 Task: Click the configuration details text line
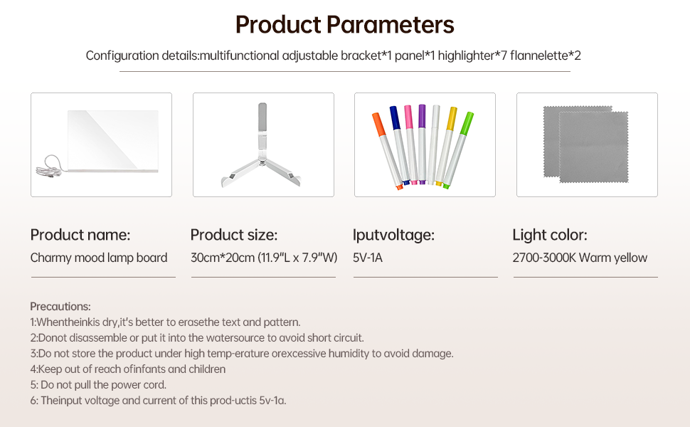[334, 56]
